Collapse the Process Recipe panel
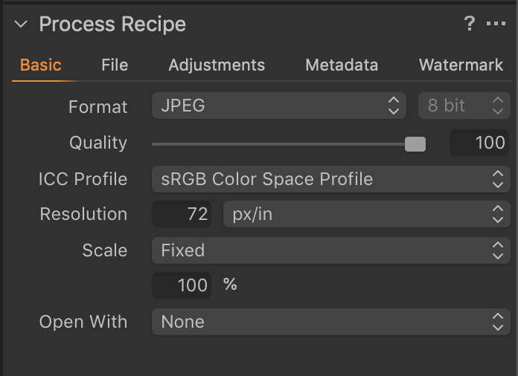Image resolution: width=518 pixels, height=376 pixels. 21,25
